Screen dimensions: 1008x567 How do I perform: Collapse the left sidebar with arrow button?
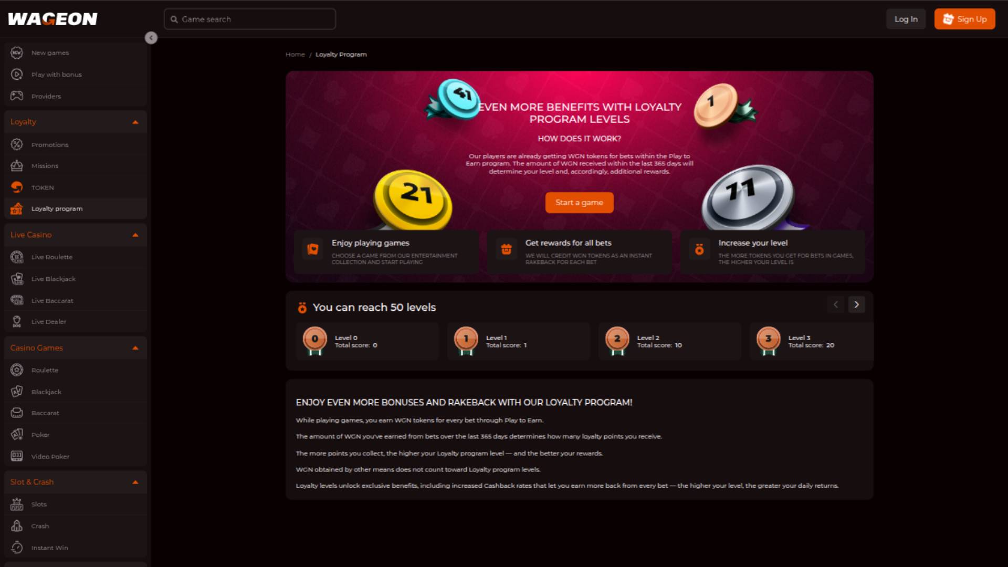pyautogui.click(x=151, y=38)
